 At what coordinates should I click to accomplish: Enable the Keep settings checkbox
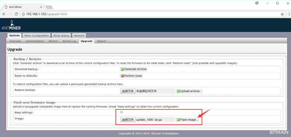(x=121, y=112)
